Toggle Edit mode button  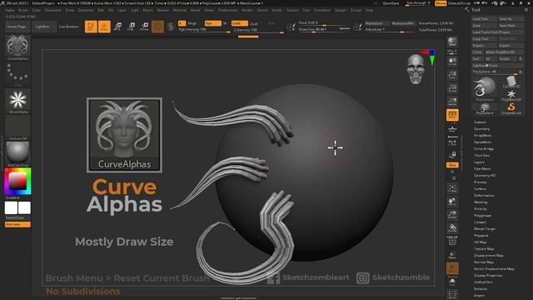pyautogui.click(x=91, y=27)
